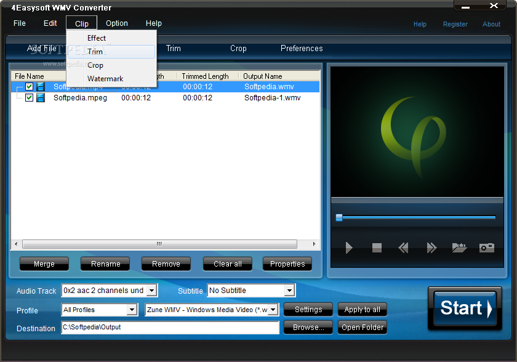Click the Softpedia-1.wmv output name
This screenshot has width=517, height=362.
(x=272, y=98)
